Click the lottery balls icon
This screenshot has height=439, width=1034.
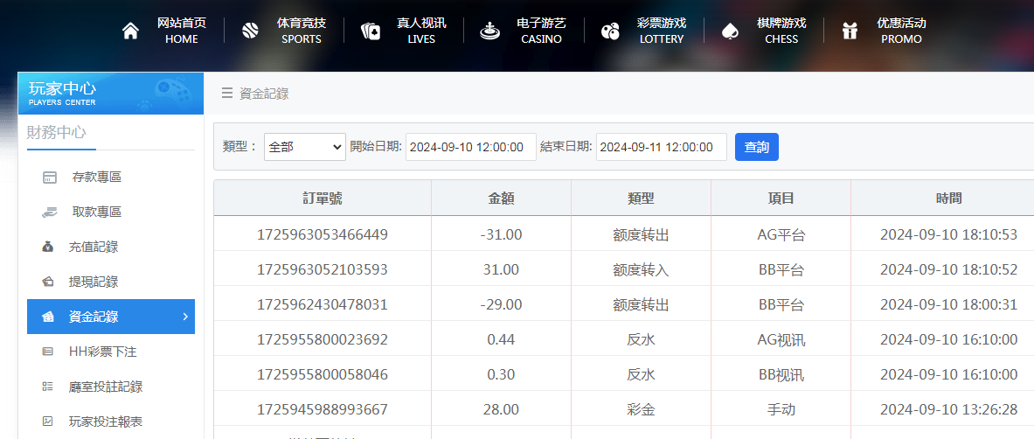tap(610, 31)
